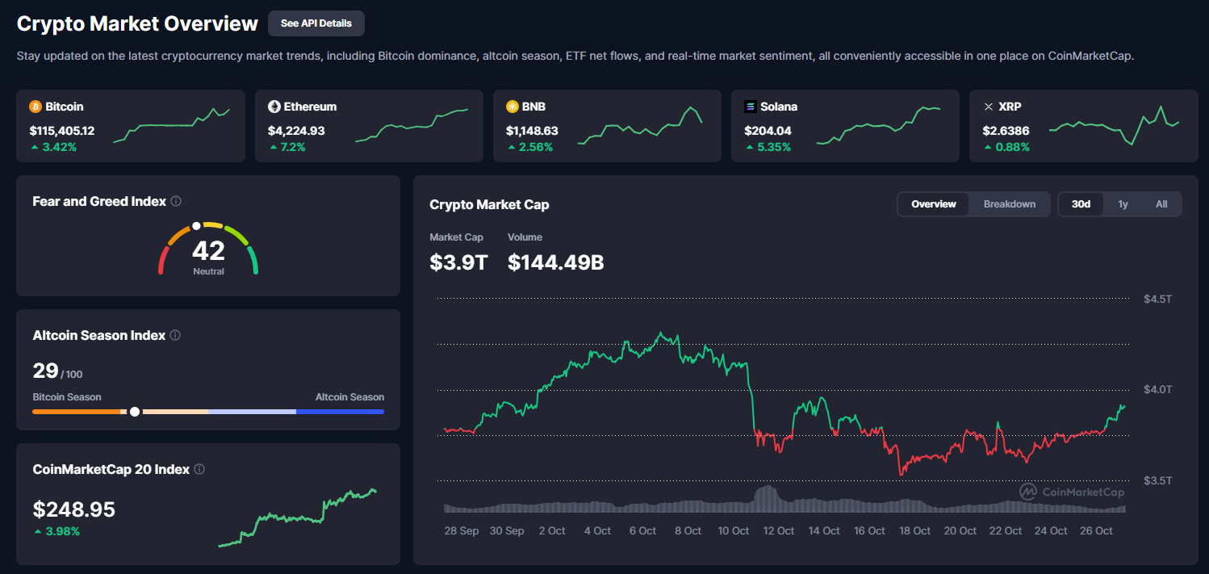The image size is (1209, 574).
Task: Open the CoinMarketCap 20 Index value $248.95
Action: tap(74, 509)
